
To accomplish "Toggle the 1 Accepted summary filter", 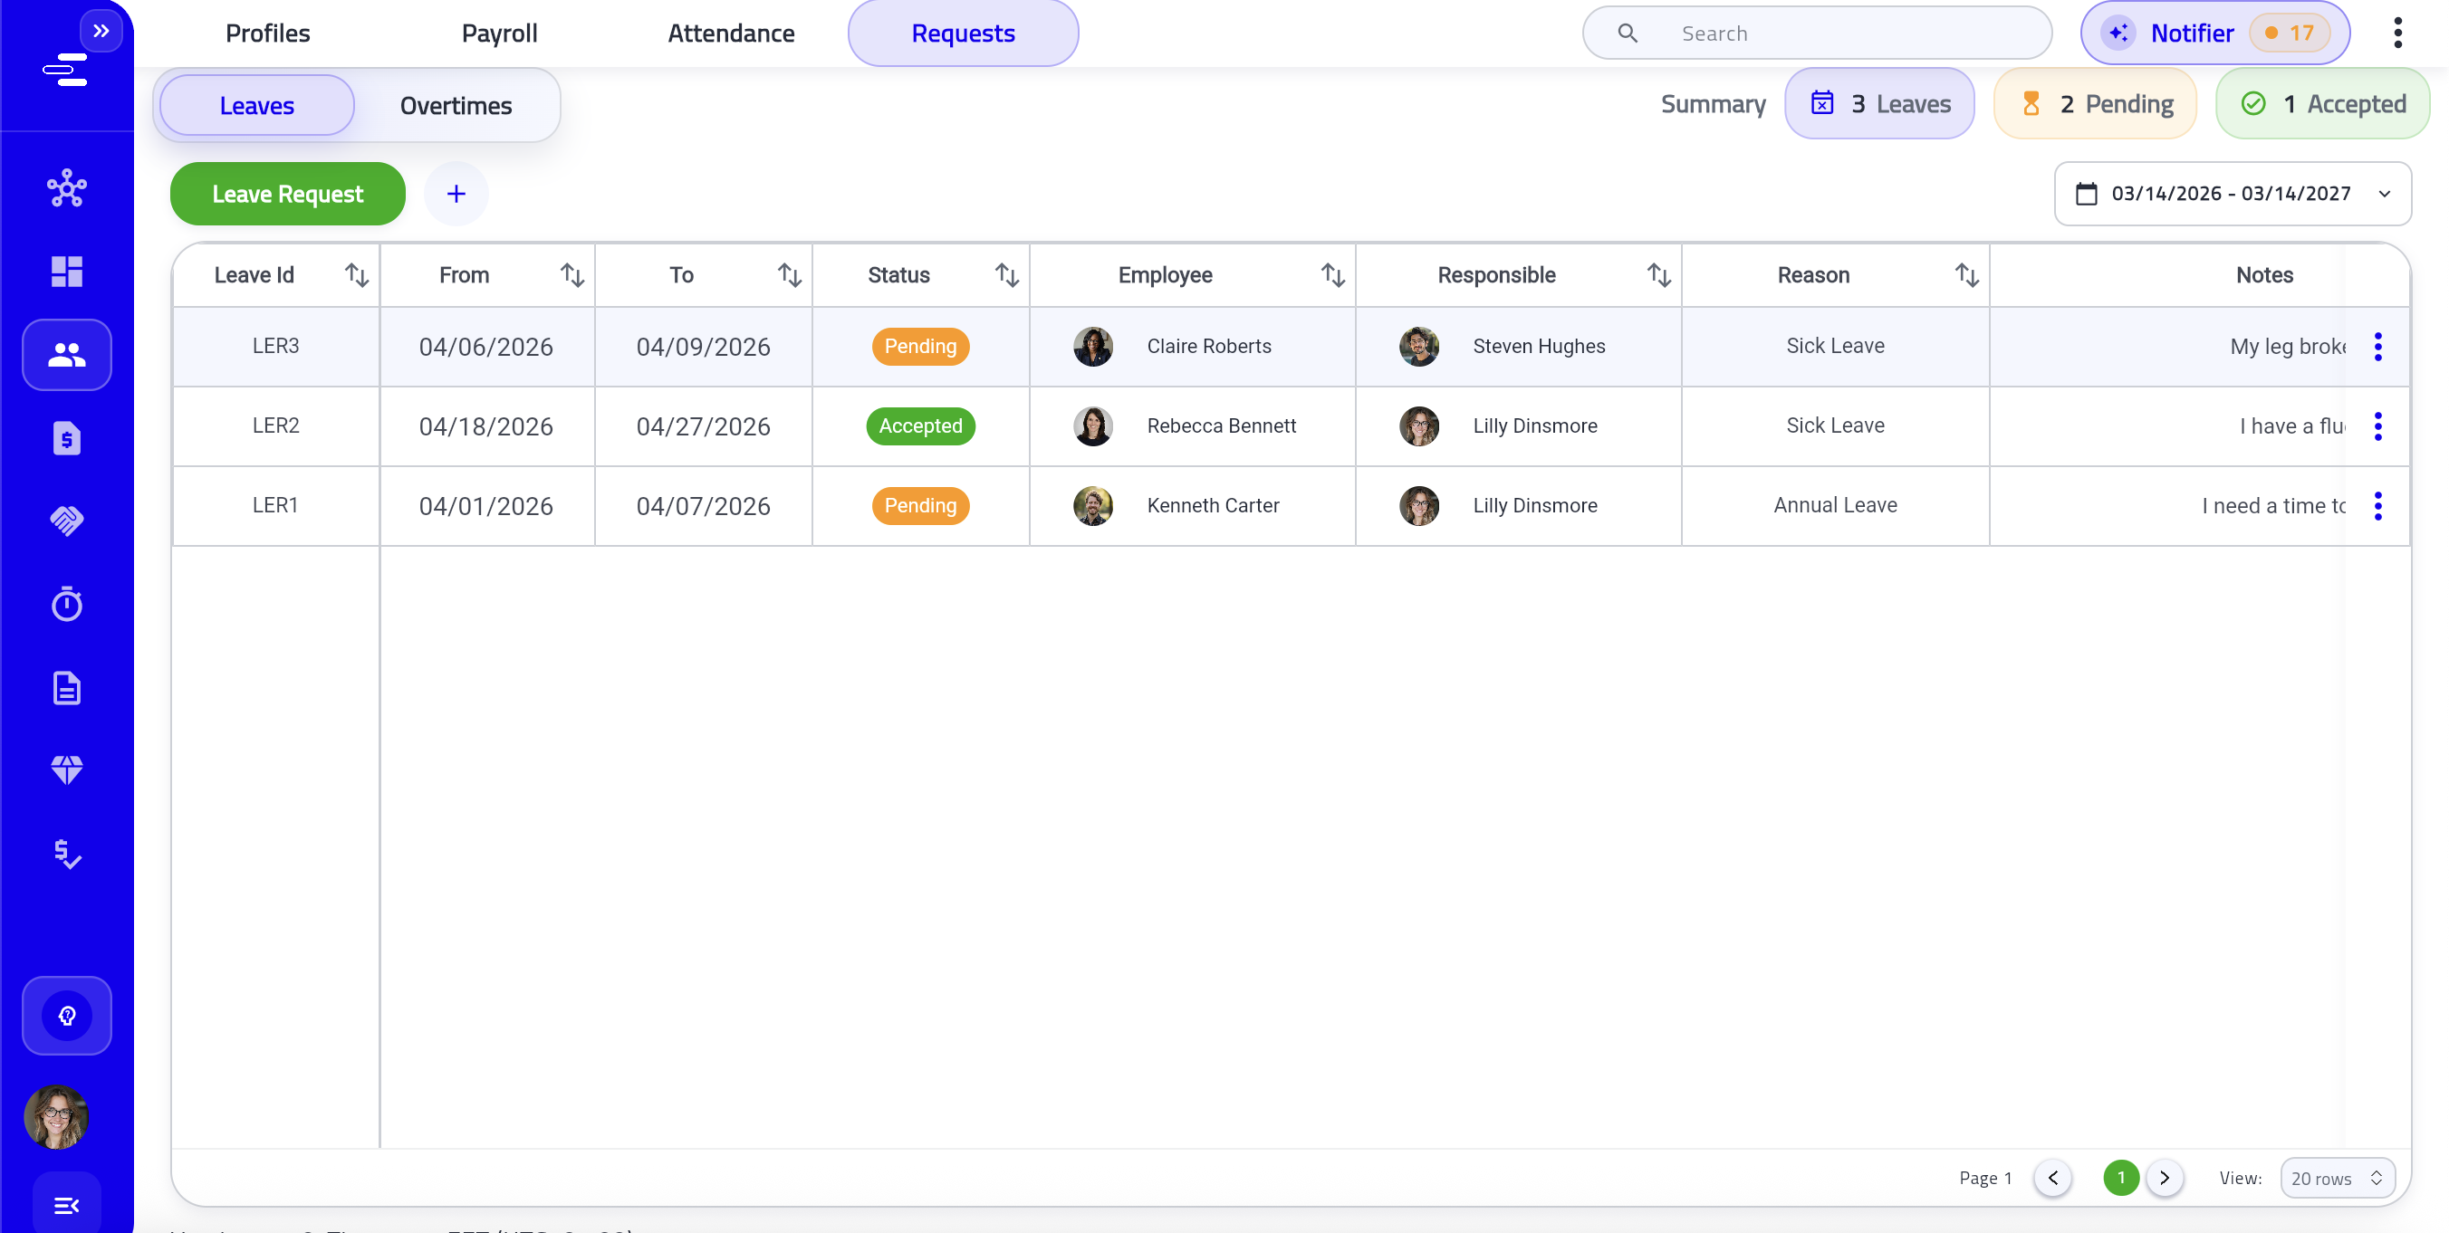I will (x=2322, y=104).
